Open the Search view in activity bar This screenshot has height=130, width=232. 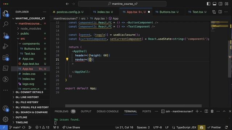point(5,24)
